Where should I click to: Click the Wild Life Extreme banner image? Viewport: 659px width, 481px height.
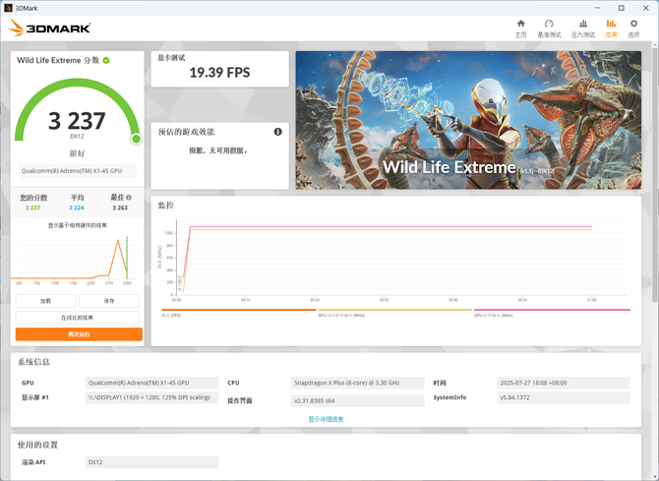pyautogui.click(x=468, y=120)
